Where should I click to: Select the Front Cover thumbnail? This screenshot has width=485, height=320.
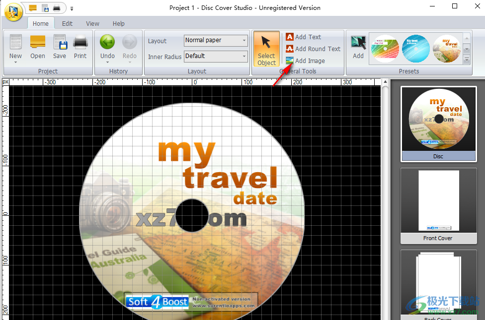point(438,205)
